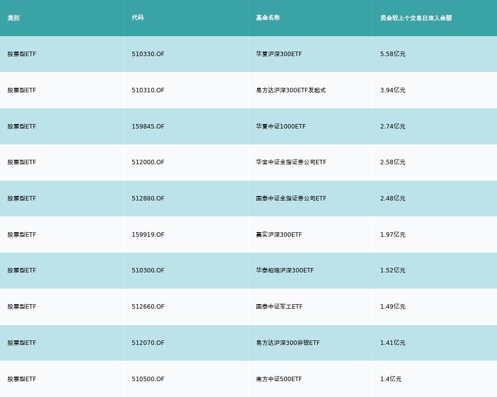Click 股票型ETF in the 512880.OF row

[x=22, y=198]
